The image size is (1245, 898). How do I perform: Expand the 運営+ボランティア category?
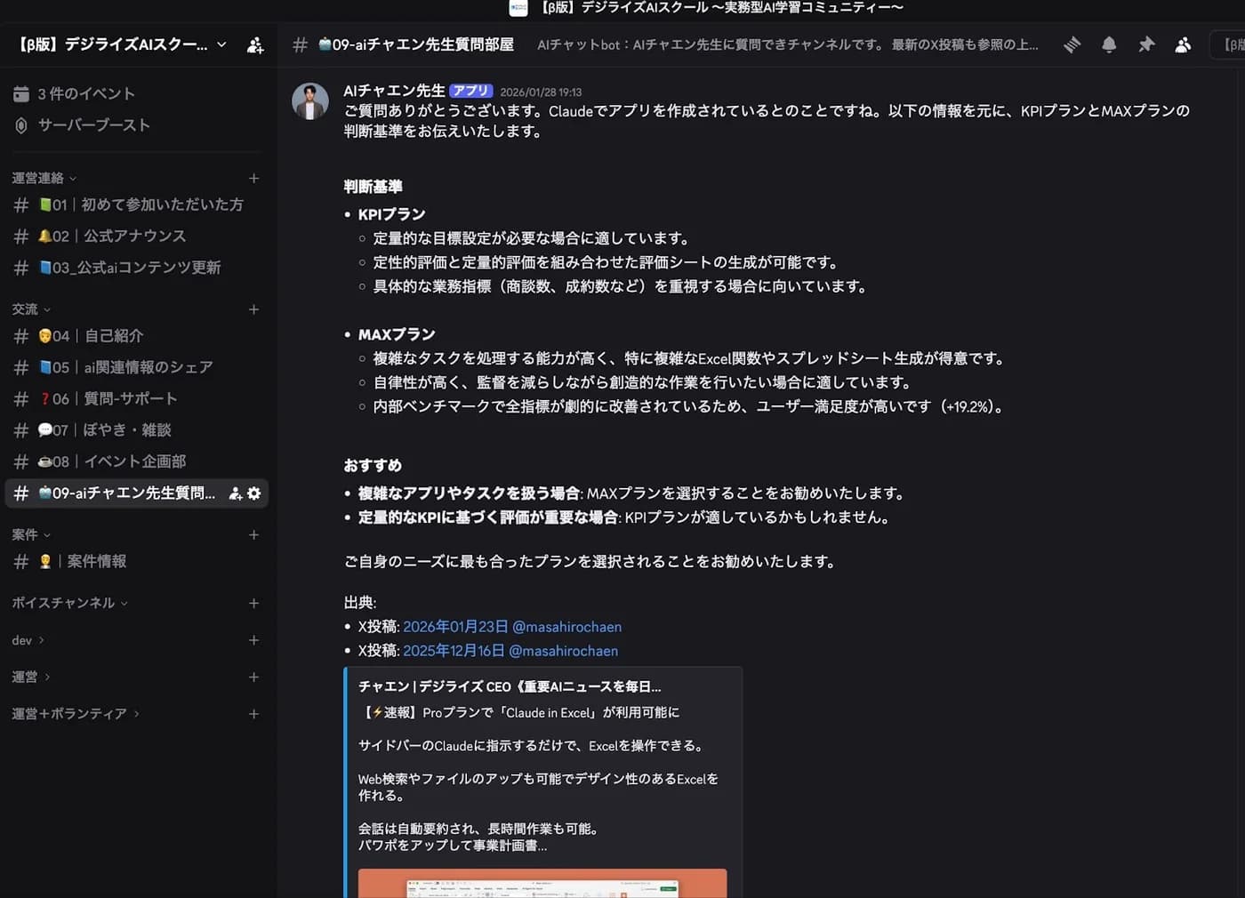(76, 714)
